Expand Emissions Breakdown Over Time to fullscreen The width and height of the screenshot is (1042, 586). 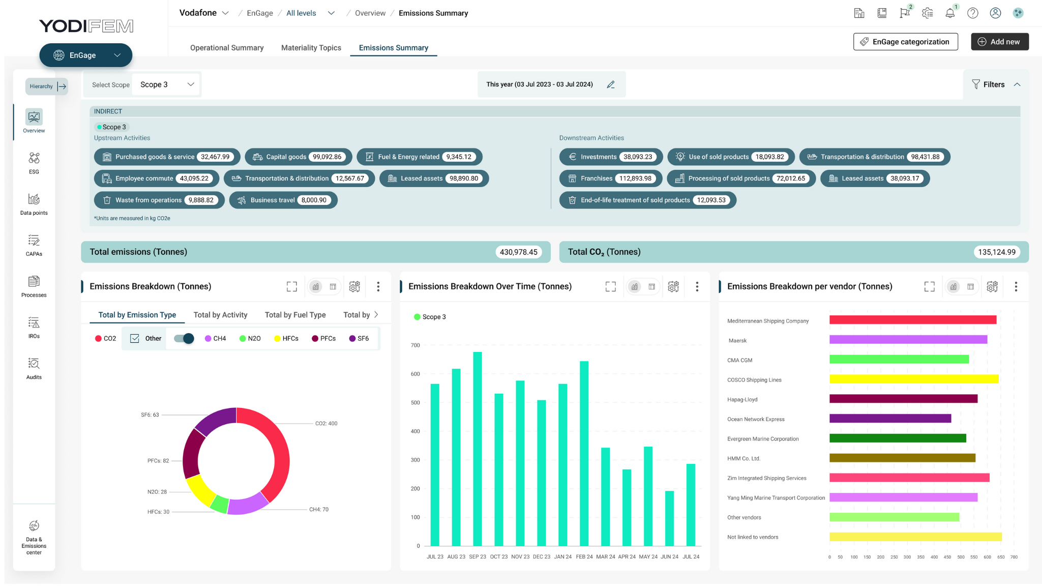point(611,287)
